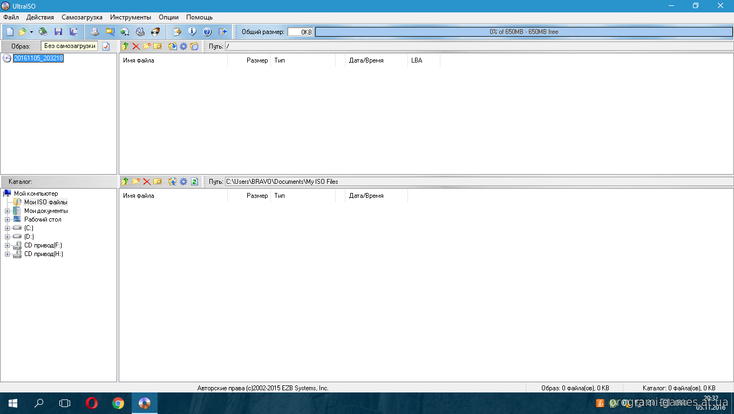Open the Самозагрузка menu
Image resolution: width=734 pixels, height=414 pixels.
[82, 17]
